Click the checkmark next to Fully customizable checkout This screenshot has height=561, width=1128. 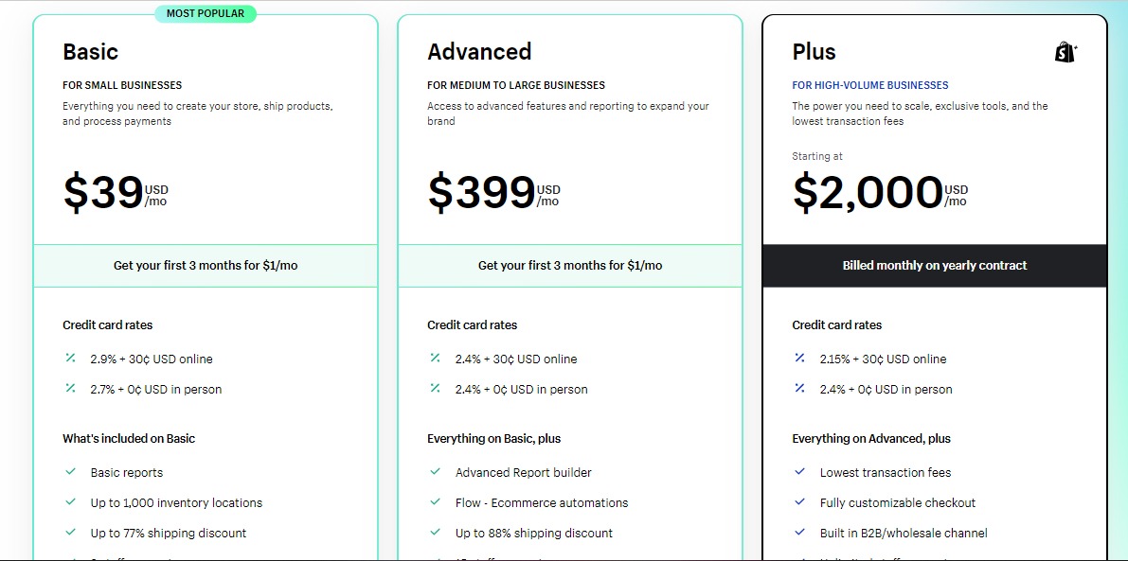click(x=800, y=502)
